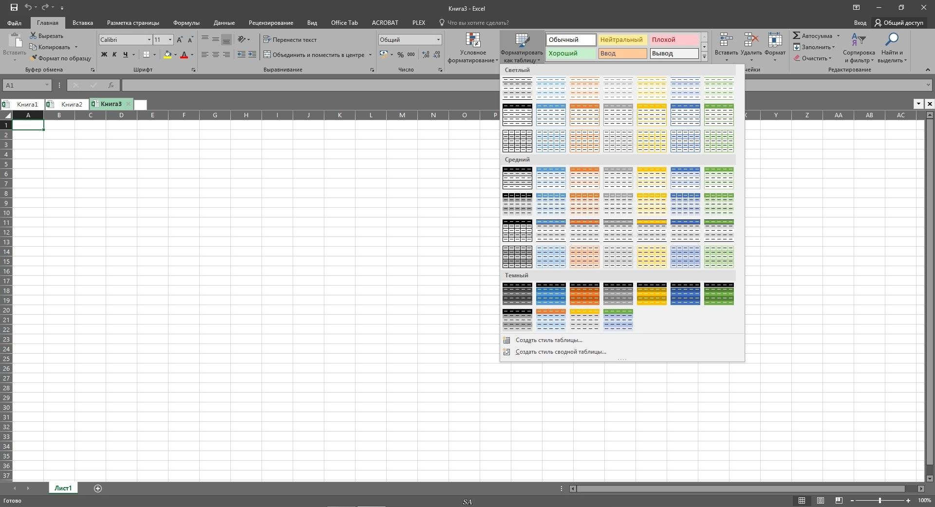
Task: Click Clear (Очистить) eraser button
Action: pos(812,58)
